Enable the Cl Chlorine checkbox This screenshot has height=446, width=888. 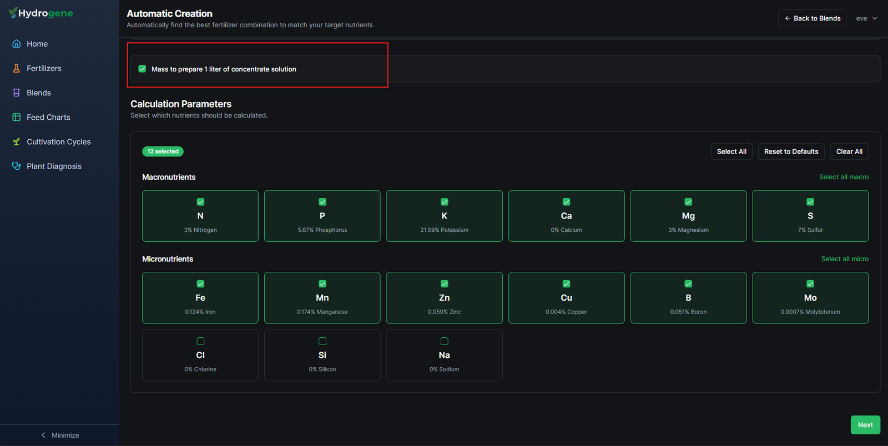coord(200,341)
